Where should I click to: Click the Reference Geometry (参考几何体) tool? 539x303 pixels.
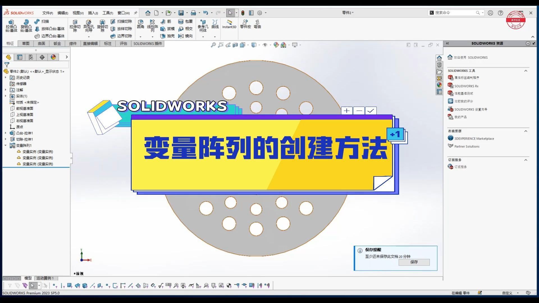203,26
